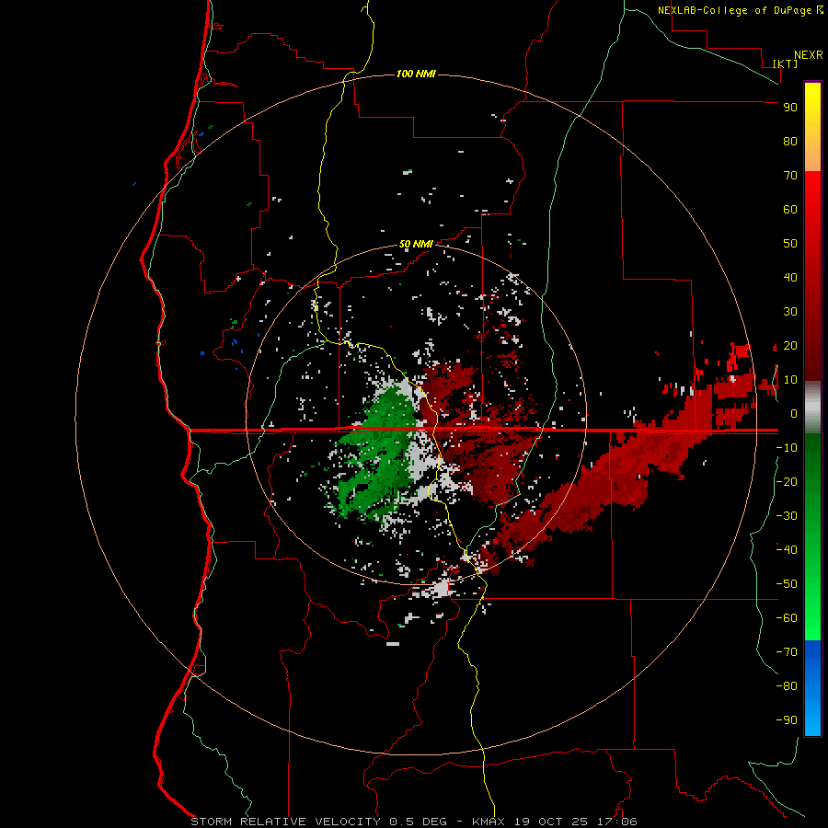This screenshot has width=828, height=828.
Task: Select the 70 value on velocity scale
Action: click(x=790, y=176)
